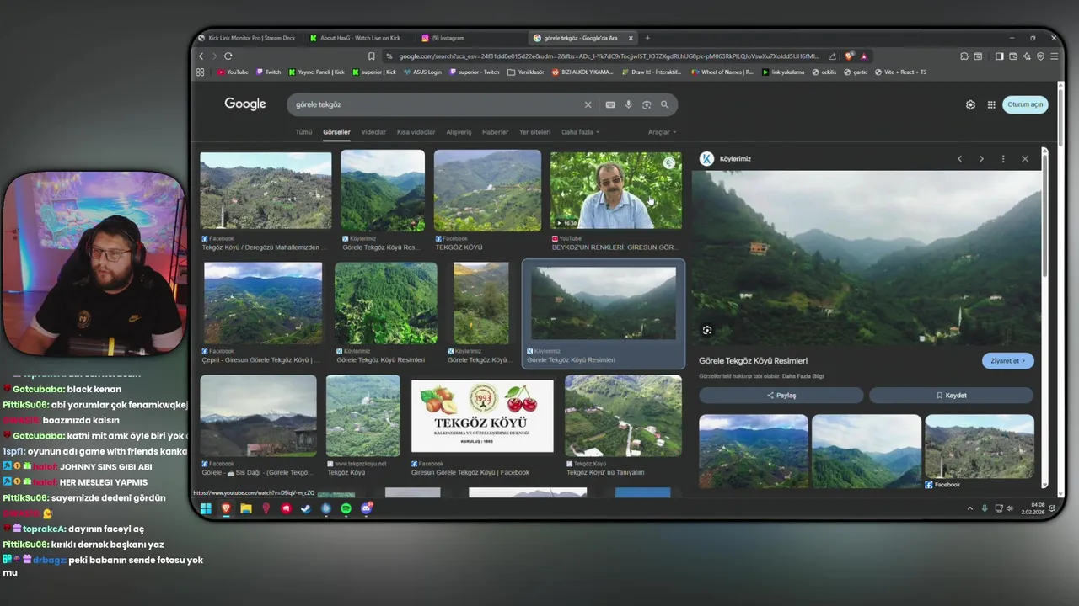
Task: Open the Haberler tab
Action: [495, 132]
